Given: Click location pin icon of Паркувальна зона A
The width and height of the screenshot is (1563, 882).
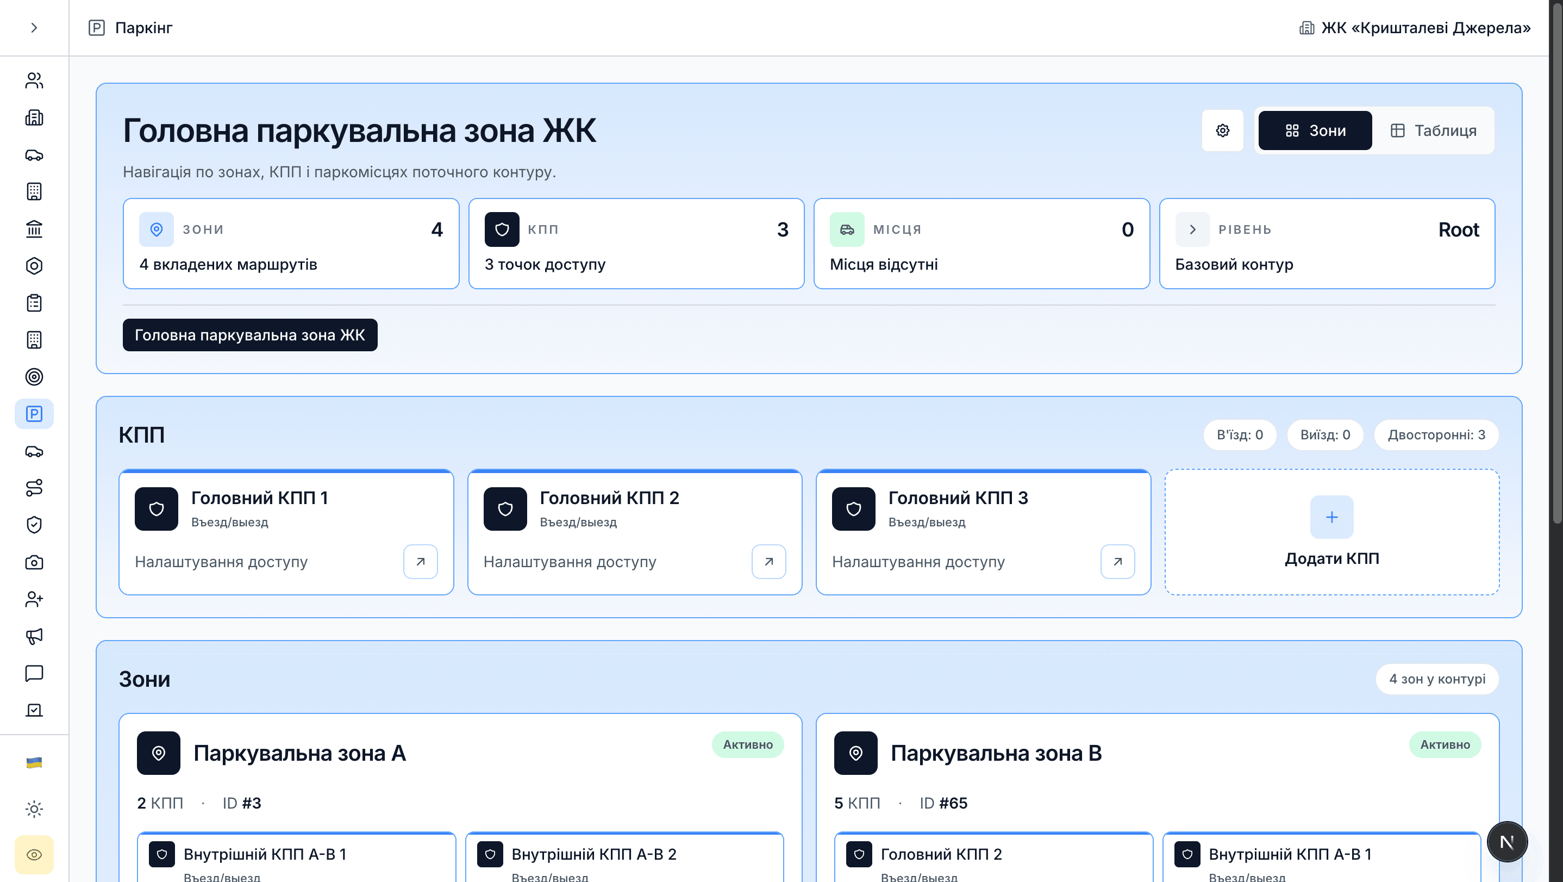Looking at the screenshot, I should pos(158,753).
